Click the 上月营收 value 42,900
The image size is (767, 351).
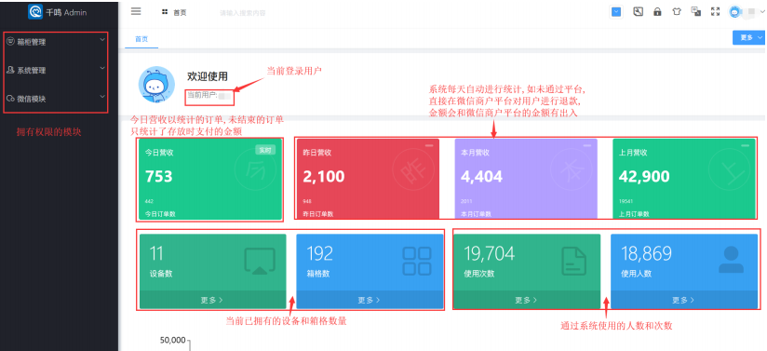644,176
